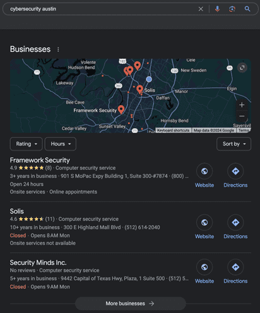Visit Security Minds Inc. Website globe icon

(204, 267)
